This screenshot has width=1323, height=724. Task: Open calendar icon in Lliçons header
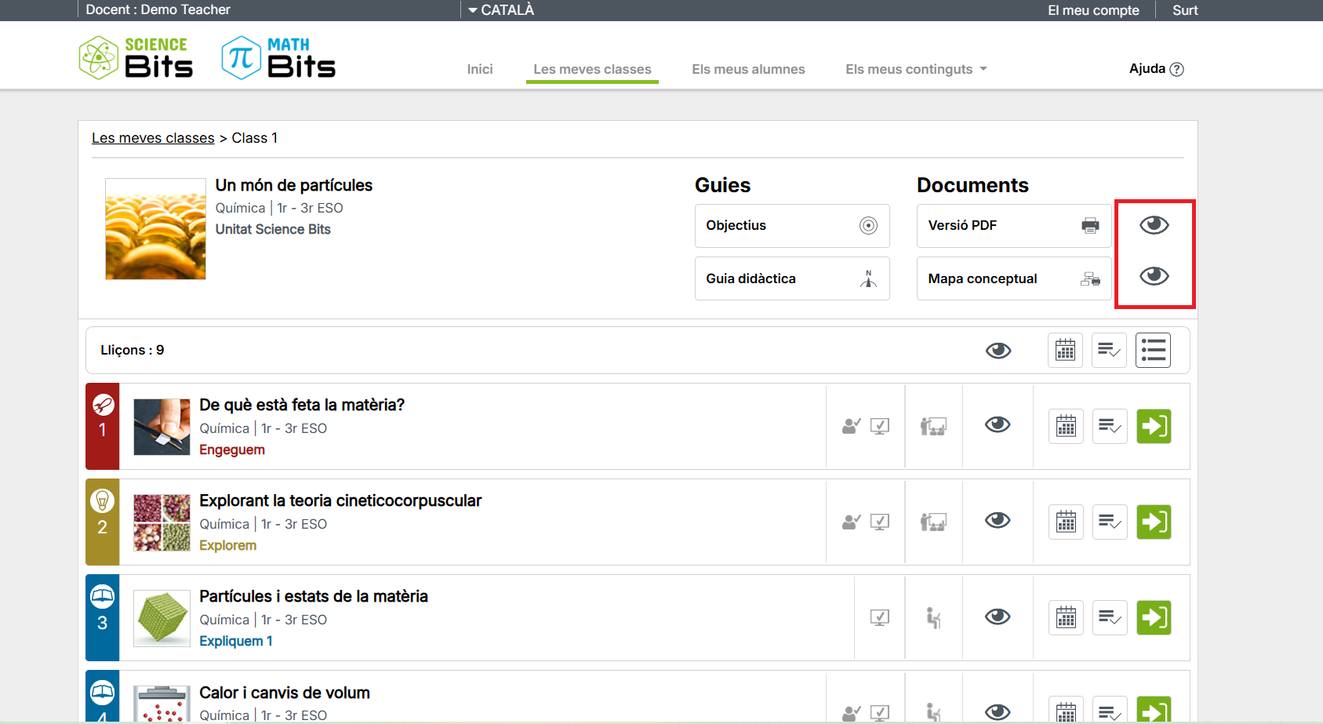pyautogui.click(x=1065, y=351)
